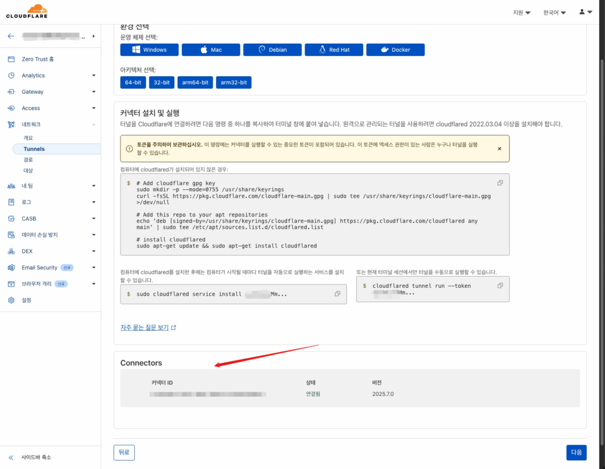Viewport: 605px width, 469px height.
Task: Click the 커넥터 ID column header
Action: click(162, 383)
